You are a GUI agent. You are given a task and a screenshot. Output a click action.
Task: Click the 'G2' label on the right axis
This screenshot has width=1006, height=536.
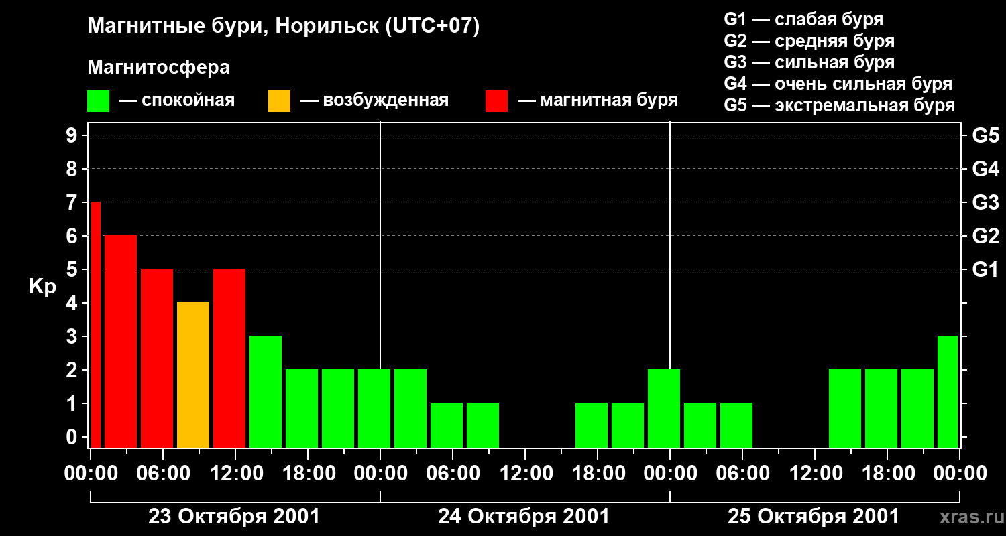[985, 236]
